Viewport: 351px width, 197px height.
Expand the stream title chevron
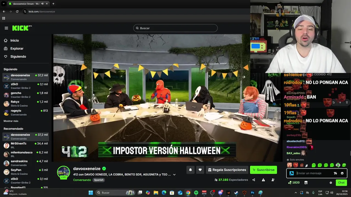pyautogui.click(x=174, y=175)
